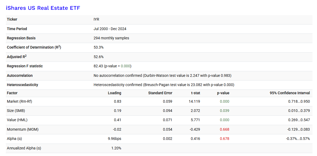Click the Coefficient of Determination label

click(34, 47)
